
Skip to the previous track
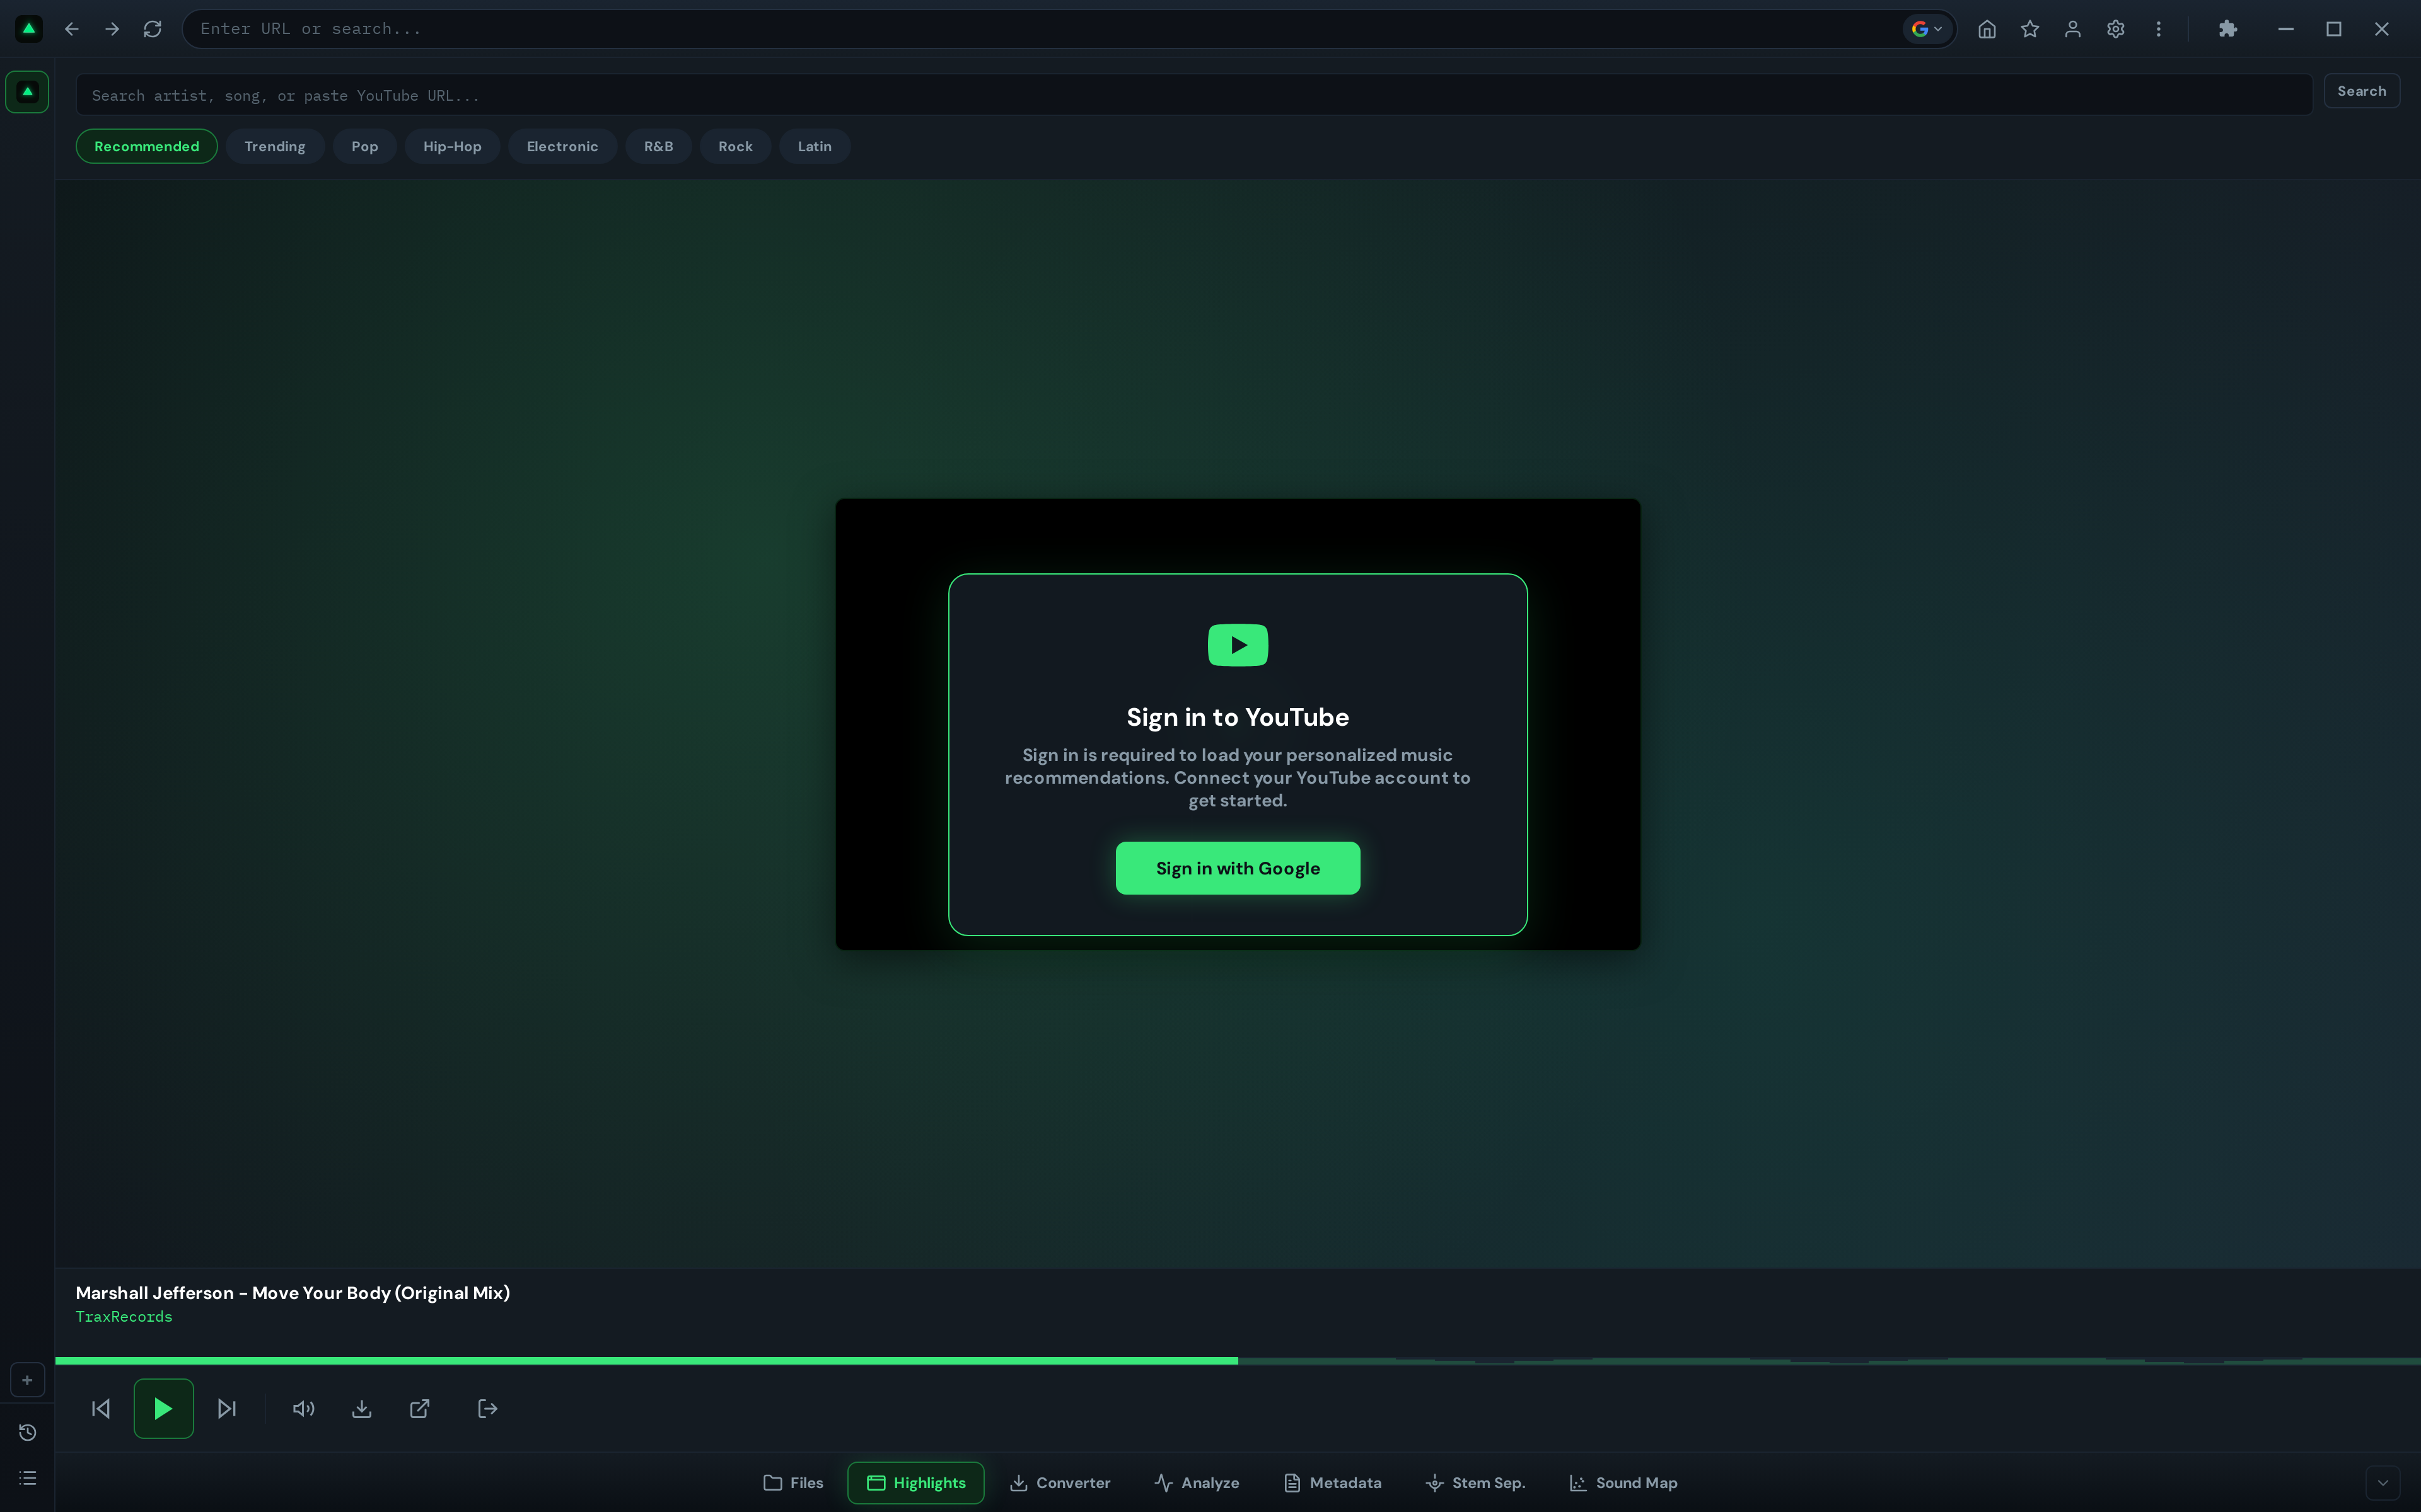click(101, 1408)
